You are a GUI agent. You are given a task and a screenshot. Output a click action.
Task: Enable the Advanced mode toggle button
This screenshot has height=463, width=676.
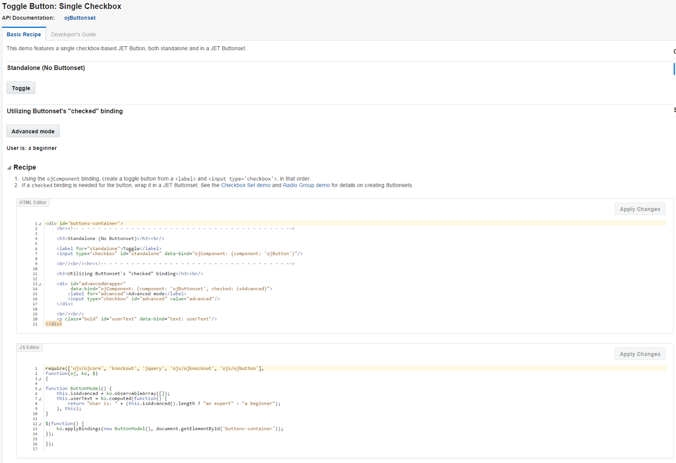click(x=33, y=132)
